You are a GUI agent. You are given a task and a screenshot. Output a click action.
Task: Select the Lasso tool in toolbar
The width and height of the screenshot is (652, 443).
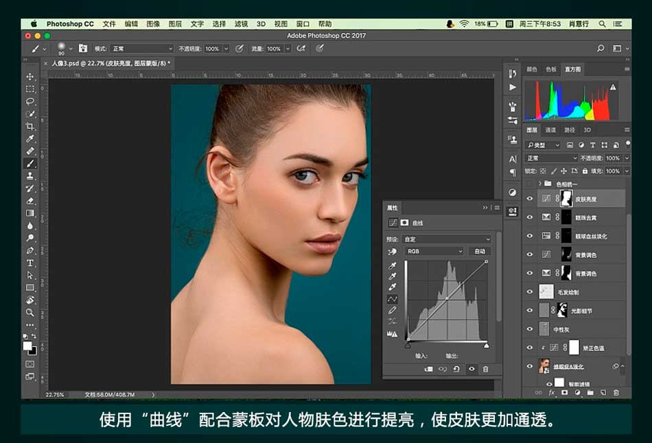[30, 101]
